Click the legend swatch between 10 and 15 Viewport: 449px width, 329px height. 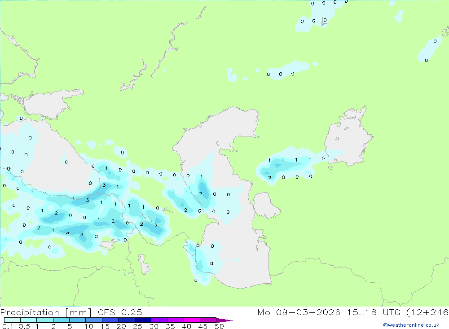(94, 320)
